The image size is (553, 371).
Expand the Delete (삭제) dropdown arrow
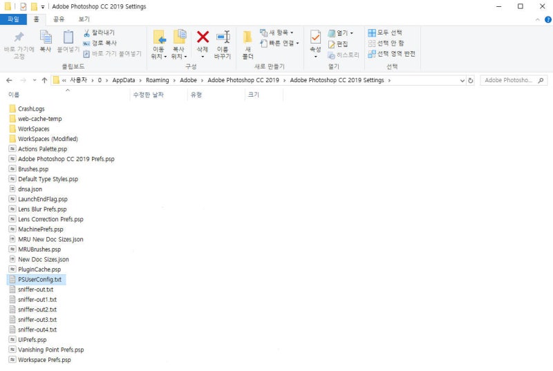203,57
